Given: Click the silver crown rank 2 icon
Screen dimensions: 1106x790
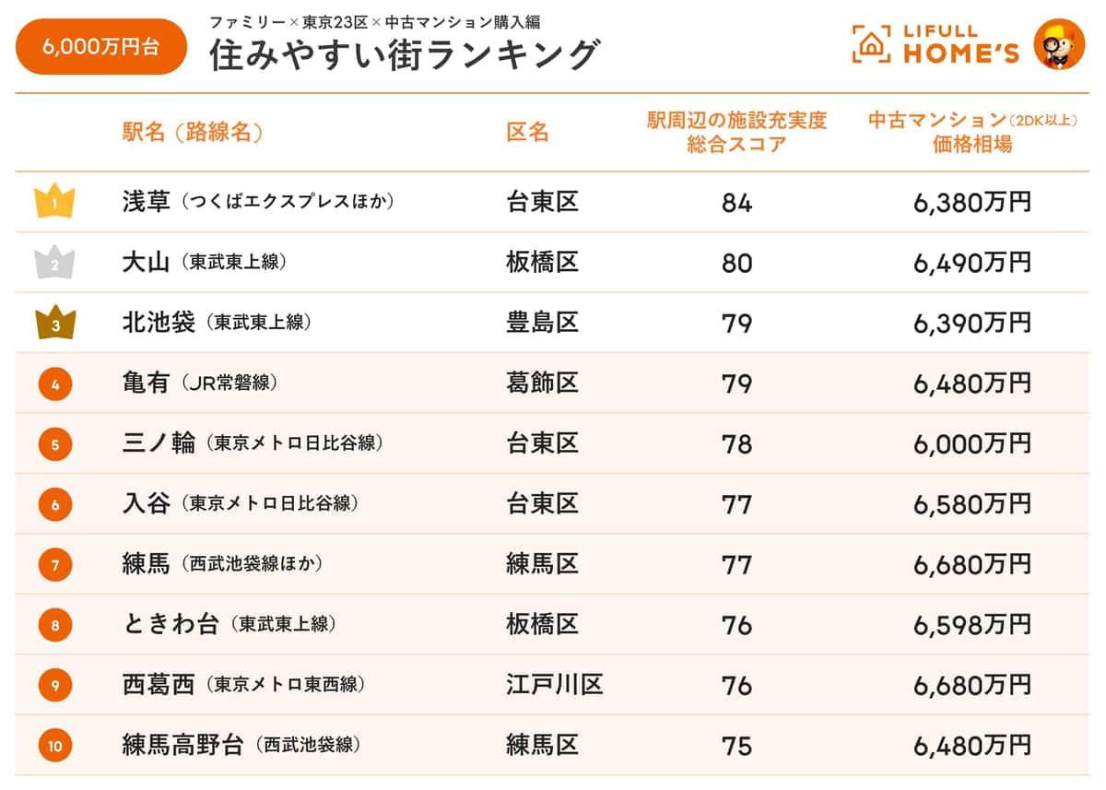Looking at the screenshot, I should [54, 263].
